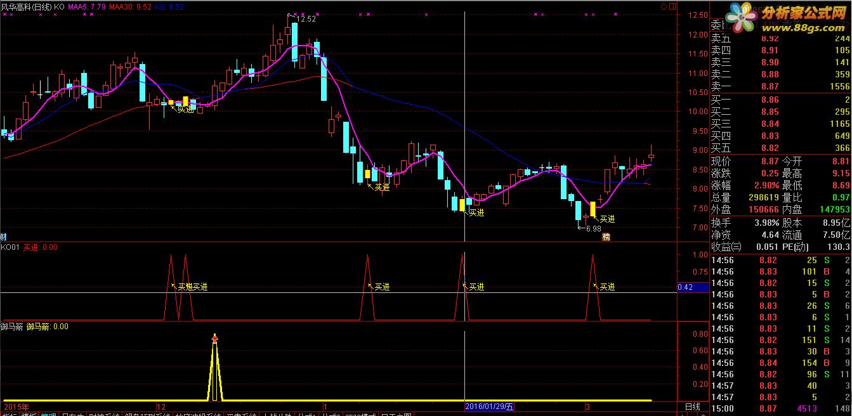
Task: Click the 2016/01/29/五 date marker on timeline
Action: coord(490,406)
